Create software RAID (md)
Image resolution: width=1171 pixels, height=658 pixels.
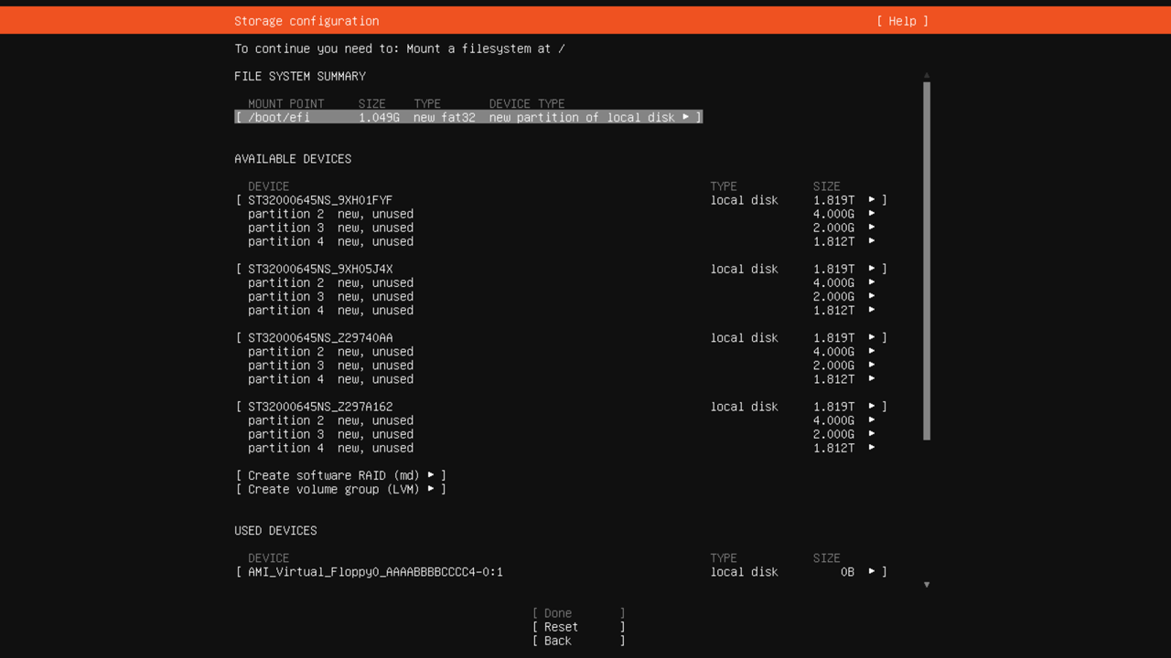(340, 475)
